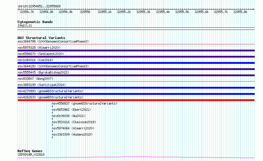Image resolution: width=263 pixels, height=161 pixels.
Task: Open variant nsv5555405 (ByrskaBishop2022) label
Action: [43, 72]
